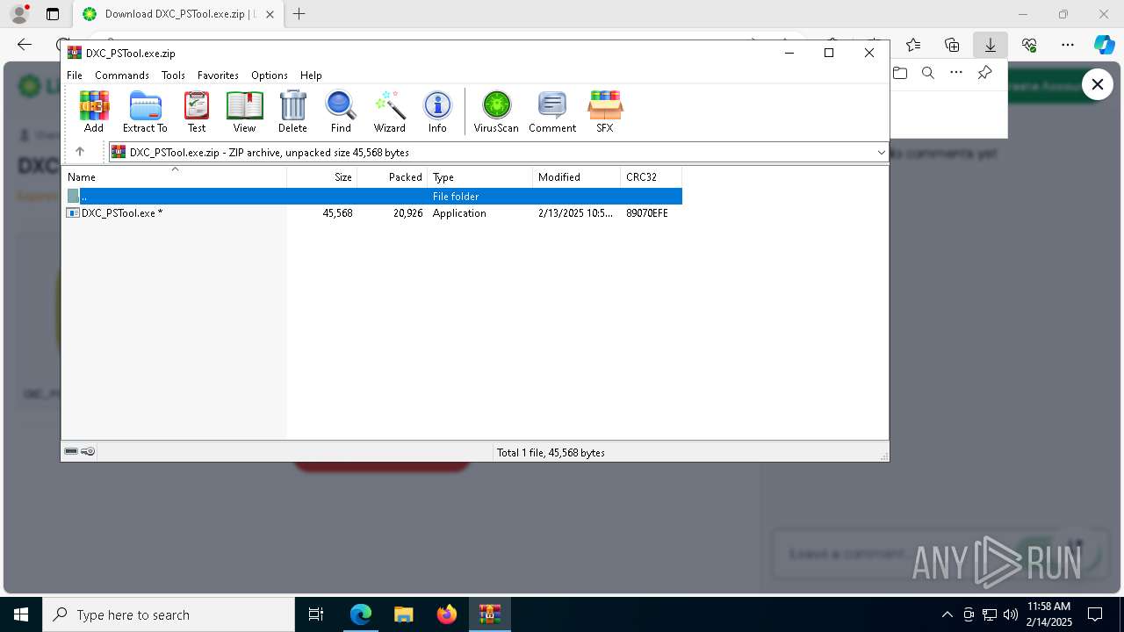This screenshot has width=1124, height=632.
Task: Open File Explorer from the taskbar
Action: tap(404, 614)
